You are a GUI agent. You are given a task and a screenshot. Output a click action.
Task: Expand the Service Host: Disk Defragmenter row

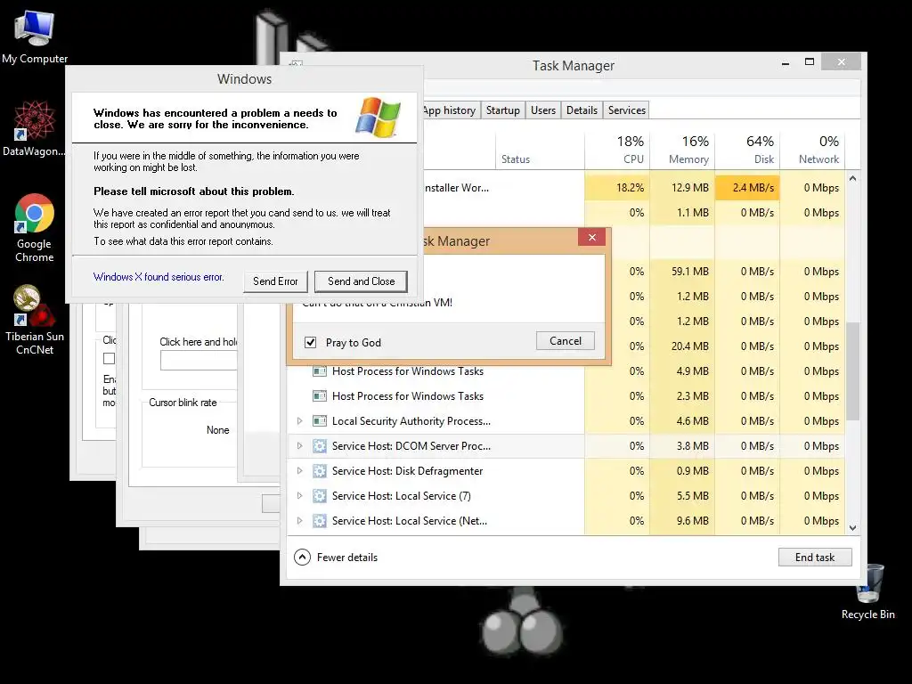(299, 471)
